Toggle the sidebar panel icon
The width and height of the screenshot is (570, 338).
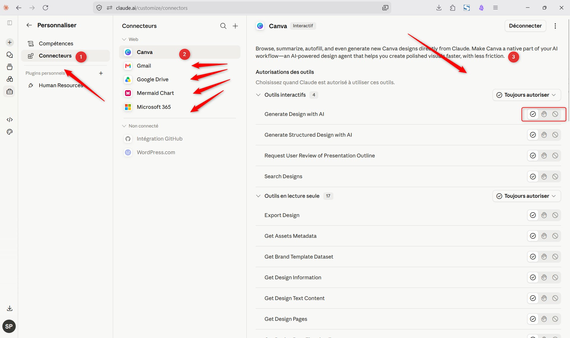point(9,23)
